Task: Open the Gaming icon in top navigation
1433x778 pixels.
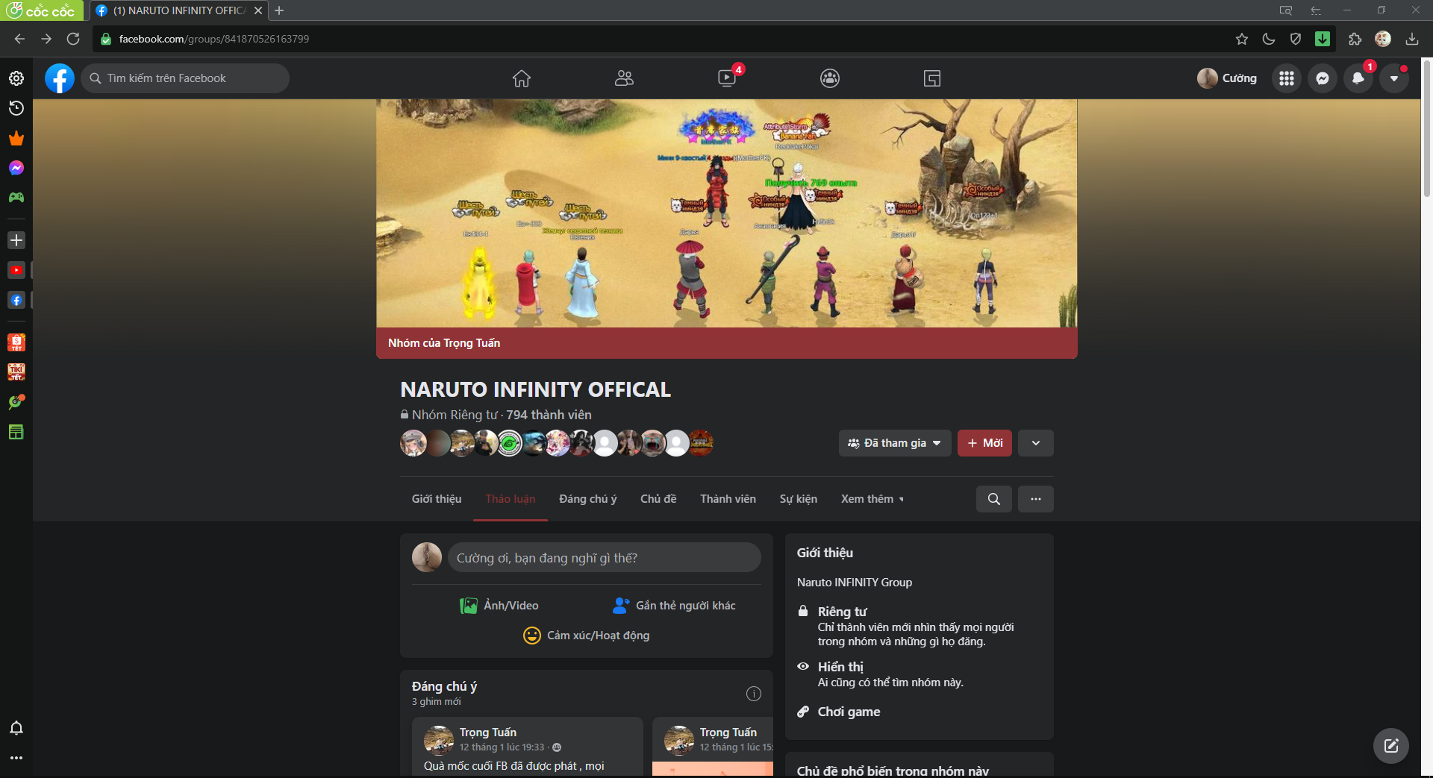Action: click(932, 78)
